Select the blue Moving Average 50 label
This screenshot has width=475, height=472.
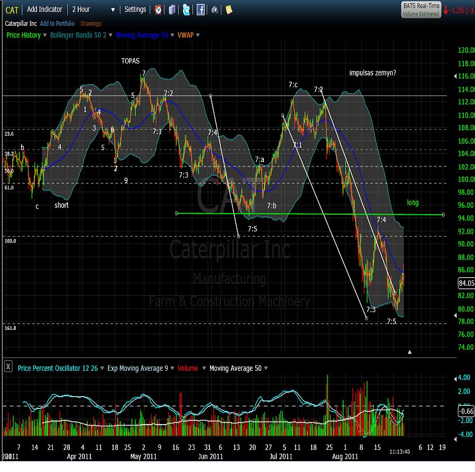[142, 35]
